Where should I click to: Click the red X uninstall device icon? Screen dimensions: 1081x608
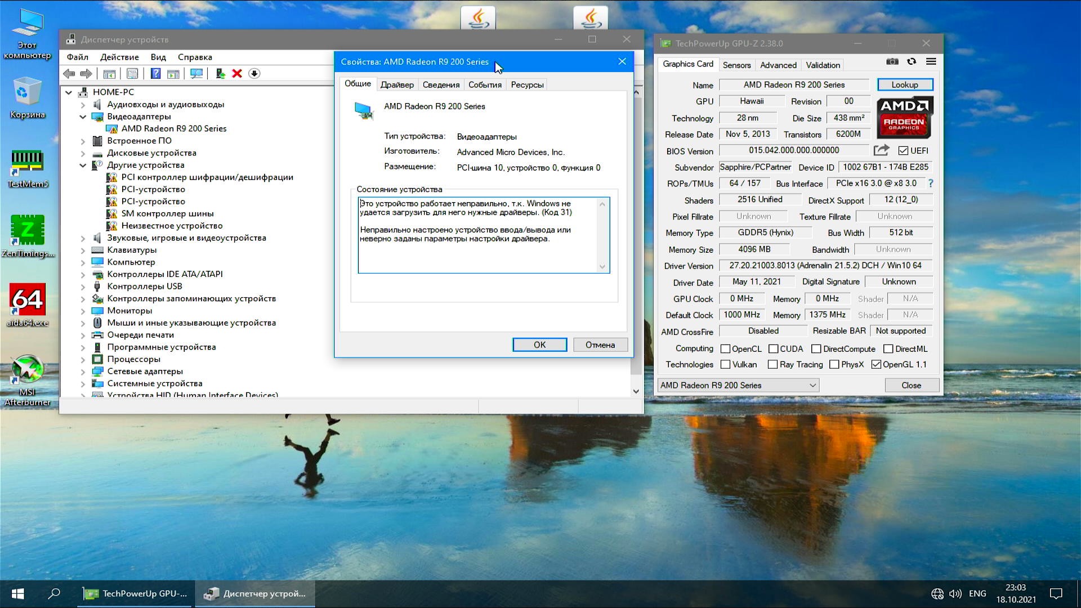(237, 74)
